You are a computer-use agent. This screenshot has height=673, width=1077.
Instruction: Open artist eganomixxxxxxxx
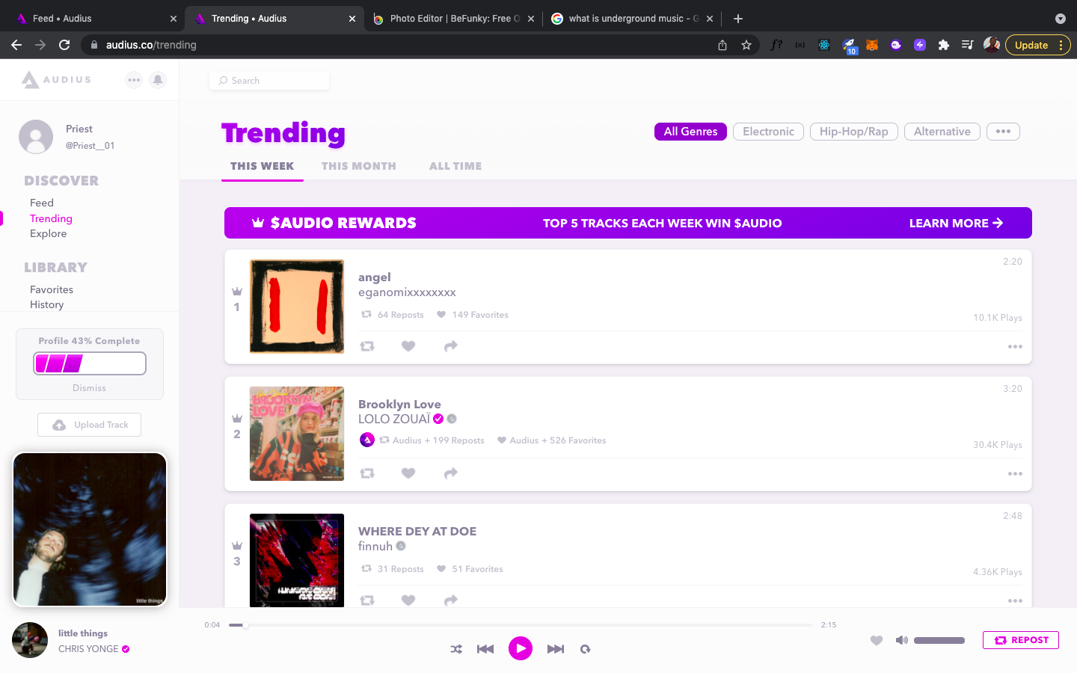407,292
